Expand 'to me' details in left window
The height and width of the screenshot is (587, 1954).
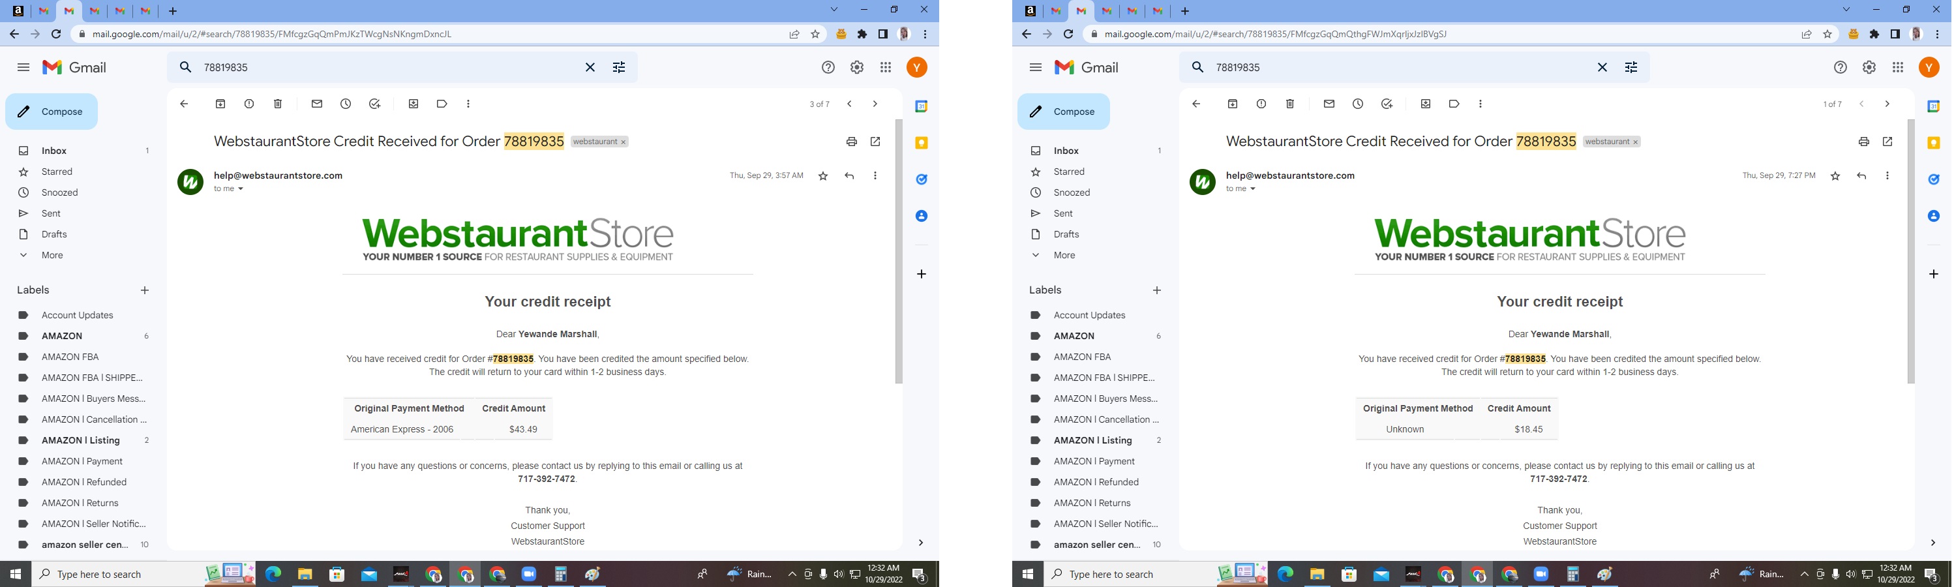(241, 189)
